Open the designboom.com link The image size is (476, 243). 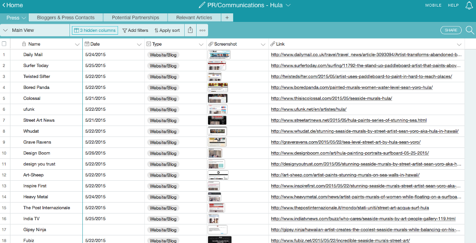(350, 153)
